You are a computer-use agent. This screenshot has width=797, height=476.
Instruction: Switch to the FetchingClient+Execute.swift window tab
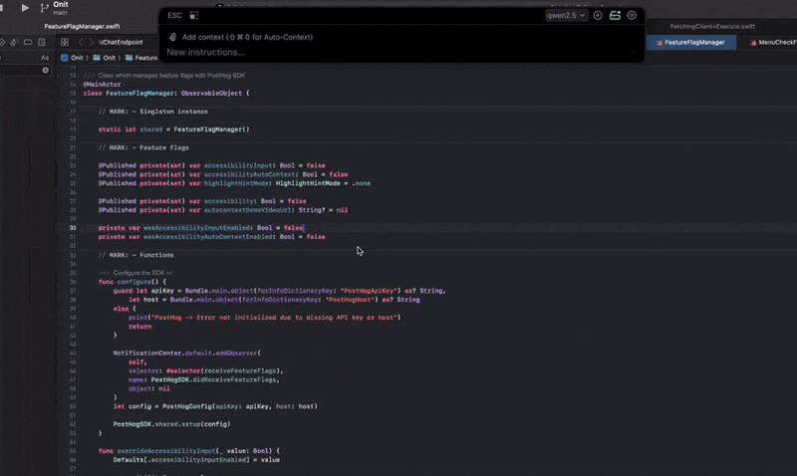coord(712,27)
